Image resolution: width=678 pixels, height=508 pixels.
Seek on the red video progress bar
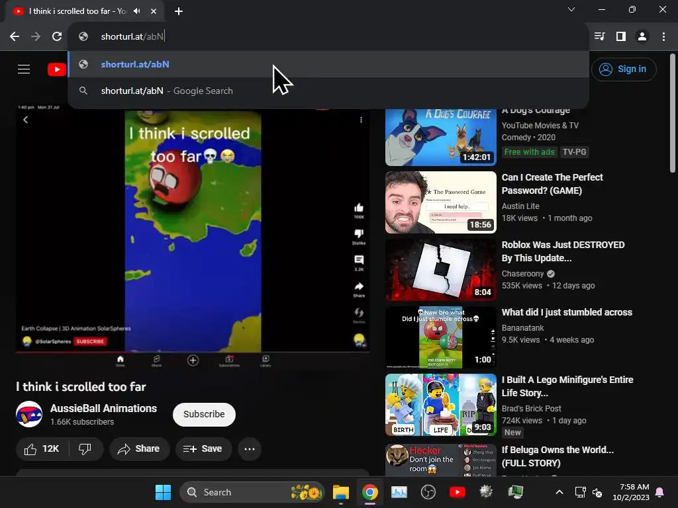point(193,353)
